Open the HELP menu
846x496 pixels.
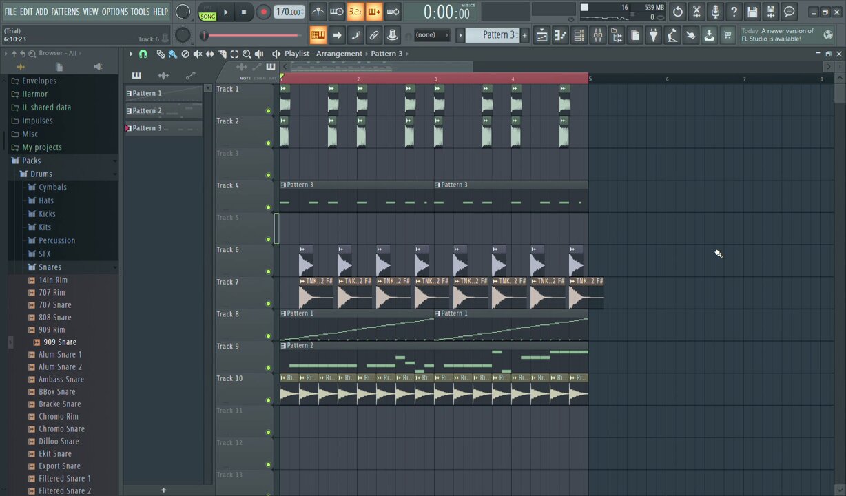(160, 12)
